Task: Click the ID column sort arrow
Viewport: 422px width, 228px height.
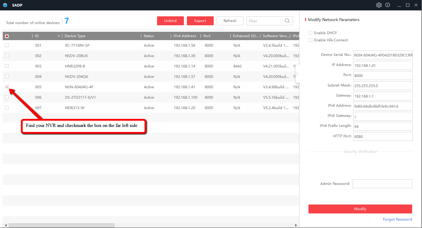Action: pos(59,36)
